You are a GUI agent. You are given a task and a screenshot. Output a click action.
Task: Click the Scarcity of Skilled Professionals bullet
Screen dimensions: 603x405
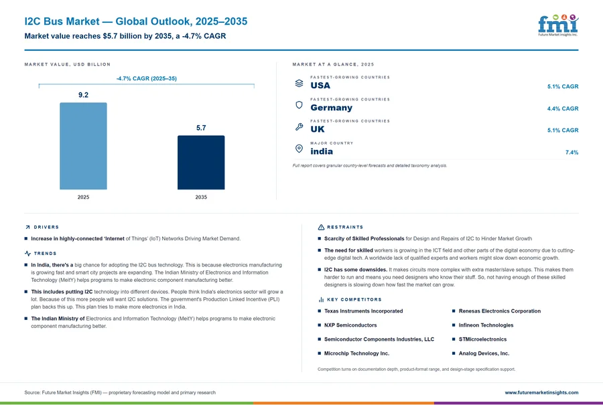pos(428,238)
